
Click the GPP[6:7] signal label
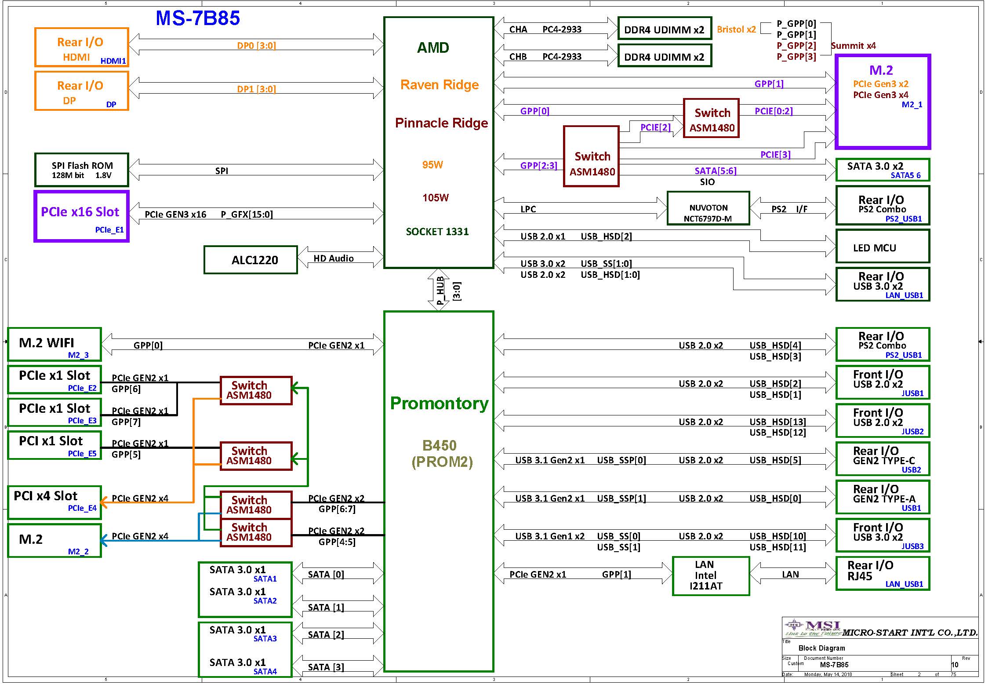pos(337,509)
